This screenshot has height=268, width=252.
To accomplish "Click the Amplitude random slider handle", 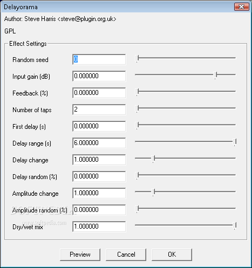I will (x=137, y=209).
